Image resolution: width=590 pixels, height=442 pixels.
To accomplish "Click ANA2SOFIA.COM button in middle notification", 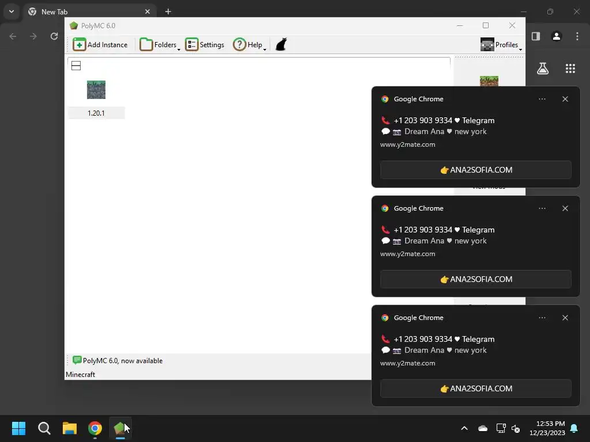I will point(475,279).
